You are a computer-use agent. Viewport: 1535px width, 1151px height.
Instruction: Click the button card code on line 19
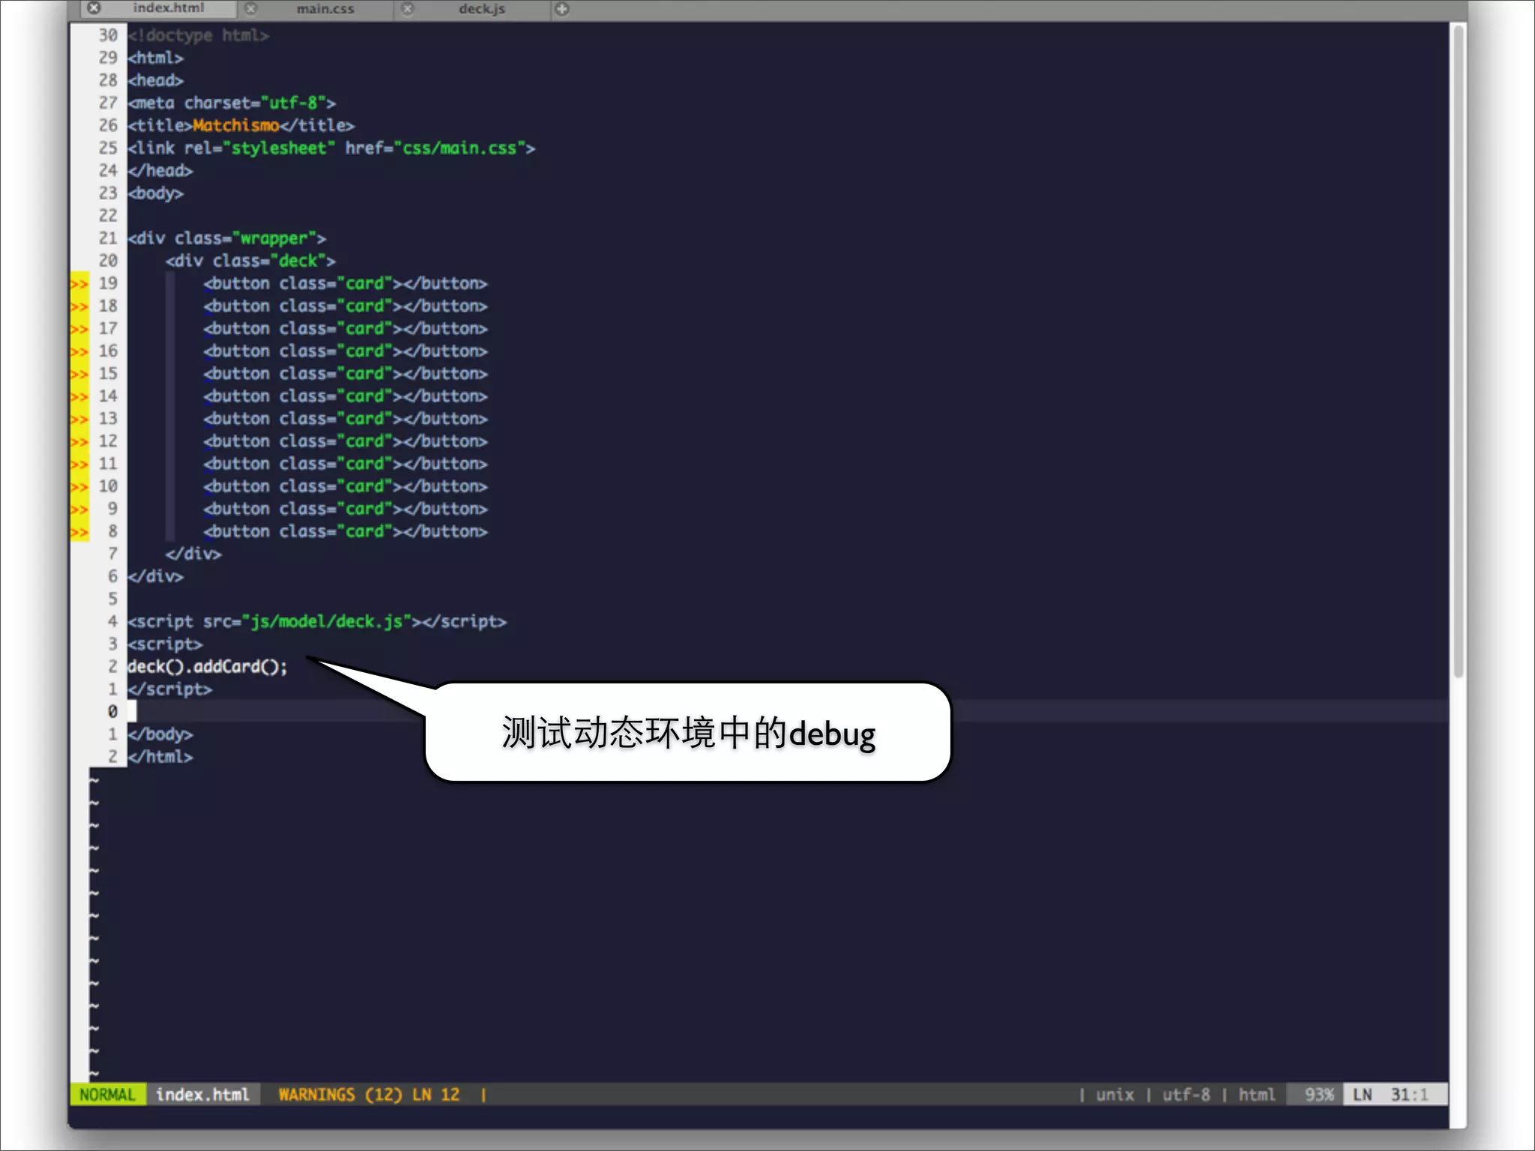pyautogui.click(x=346, y=283)
